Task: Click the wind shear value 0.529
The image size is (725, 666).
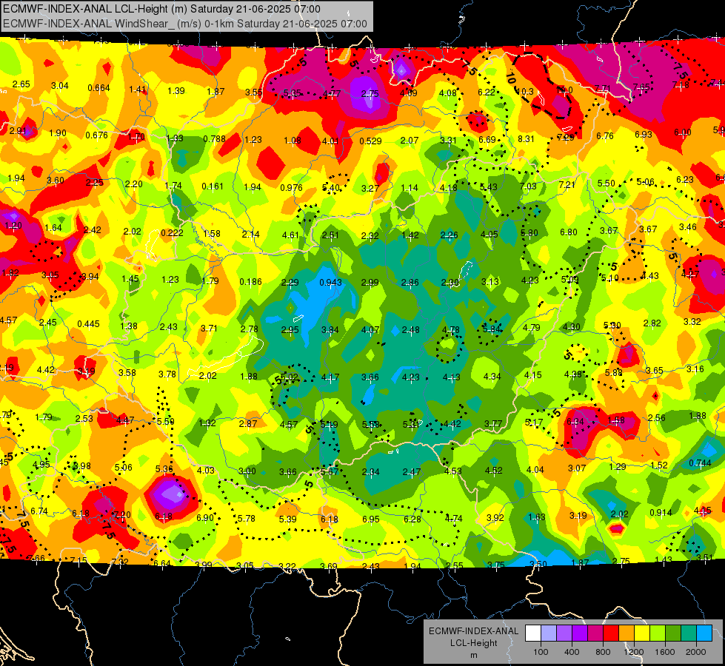Action: [x=370, y=141]
